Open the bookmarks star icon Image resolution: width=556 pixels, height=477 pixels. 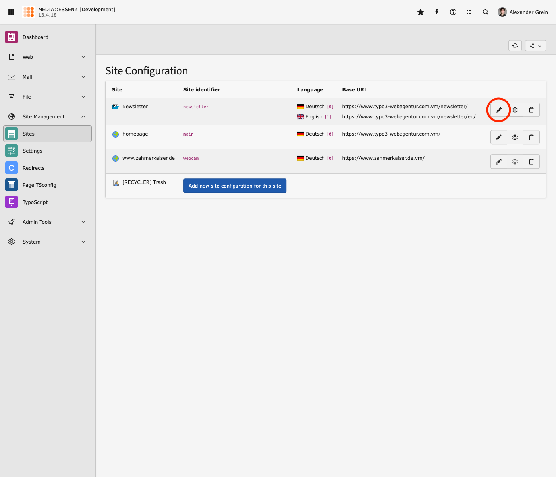pyautogui.click(x=421, y=12)
